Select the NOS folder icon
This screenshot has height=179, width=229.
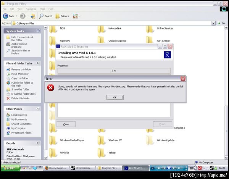tap(53, 29)
